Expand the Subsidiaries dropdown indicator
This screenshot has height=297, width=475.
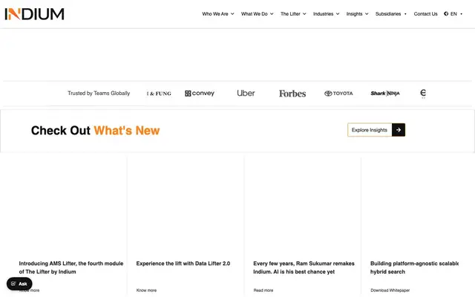(x=405, y=14)
